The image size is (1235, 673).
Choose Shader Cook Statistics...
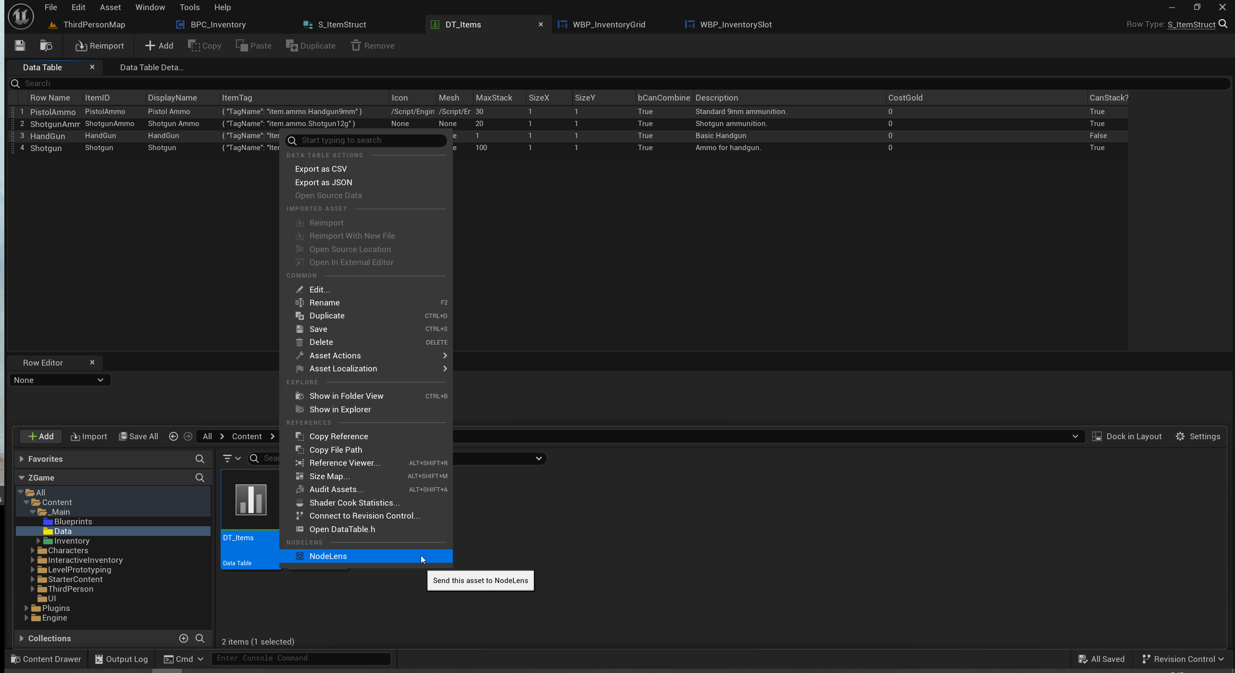pos(366,503)
